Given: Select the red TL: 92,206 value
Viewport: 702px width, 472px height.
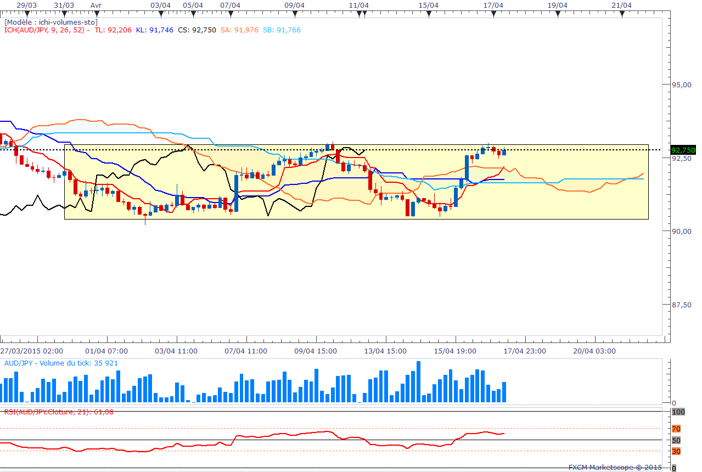Looking at the screenshot, I should (113, 30).
